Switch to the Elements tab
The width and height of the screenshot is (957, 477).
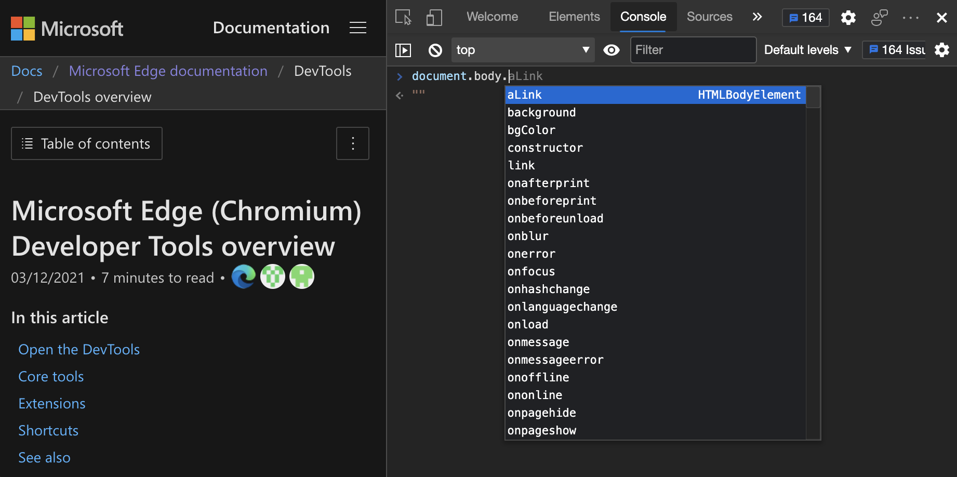tap(574, 17)
